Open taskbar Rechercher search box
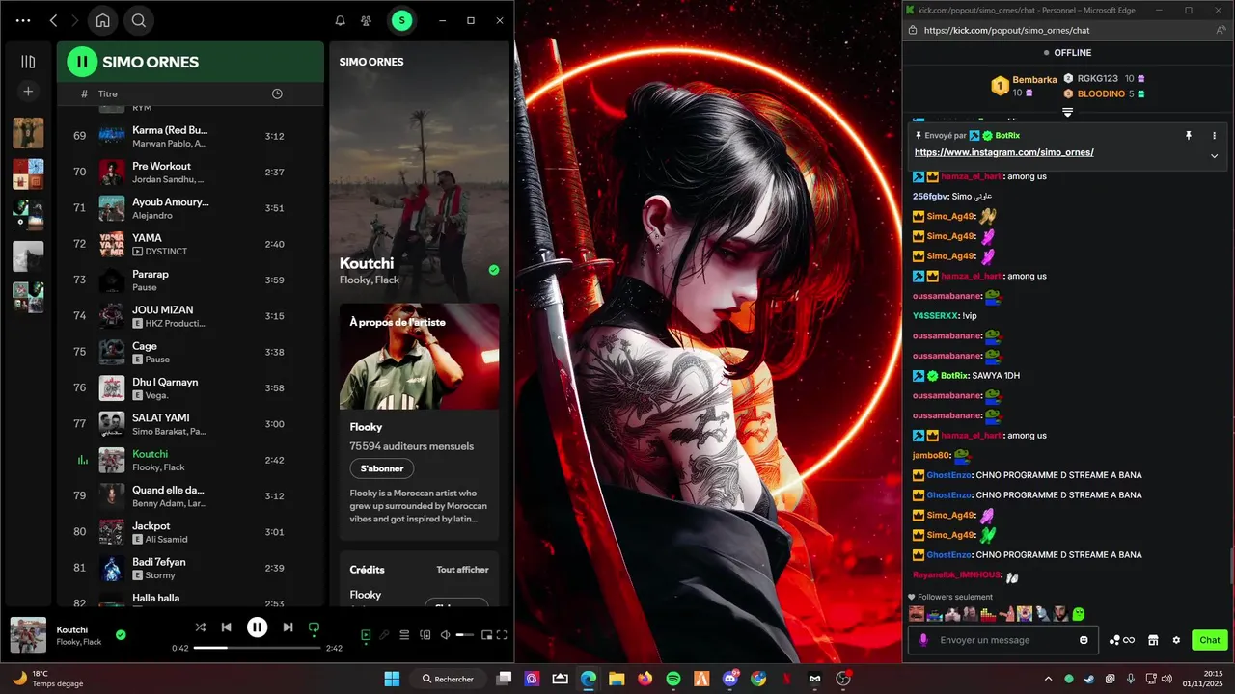This screenshot has height=694, width=1235. tap(450, 679)
